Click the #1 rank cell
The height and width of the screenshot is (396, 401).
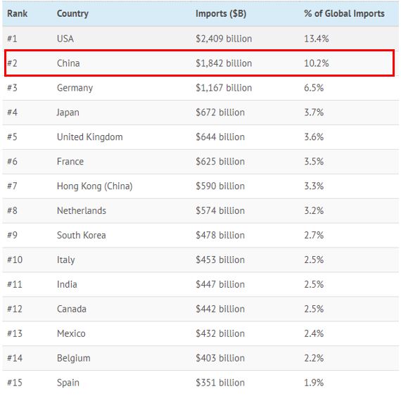[12, 39]
